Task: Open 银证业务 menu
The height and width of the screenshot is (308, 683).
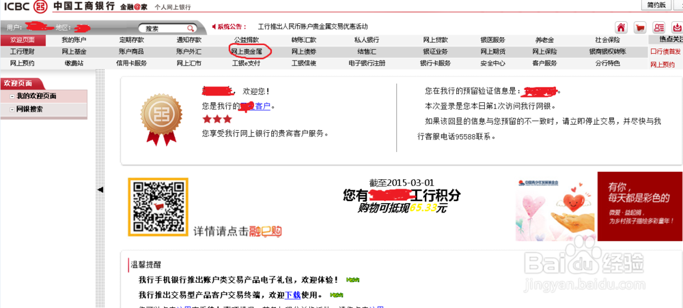Action: coord(436,52)
